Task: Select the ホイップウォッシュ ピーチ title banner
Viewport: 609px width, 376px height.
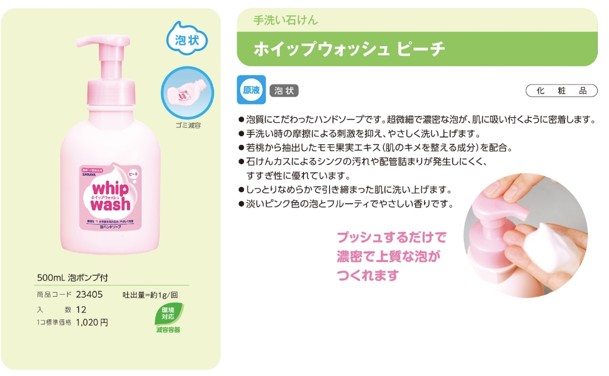Action: 417,49
